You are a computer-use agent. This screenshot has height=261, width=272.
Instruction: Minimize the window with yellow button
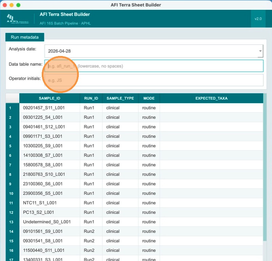12,5
